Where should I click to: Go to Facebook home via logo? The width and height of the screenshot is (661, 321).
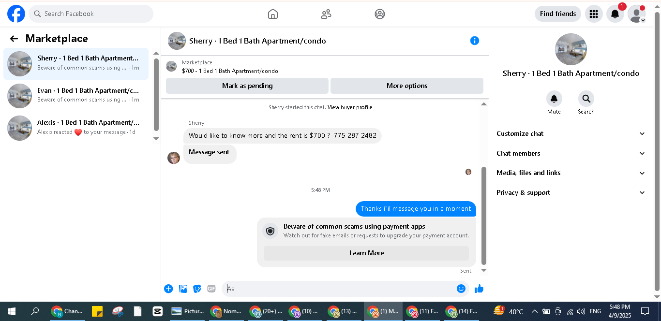[x=16, y=14]
